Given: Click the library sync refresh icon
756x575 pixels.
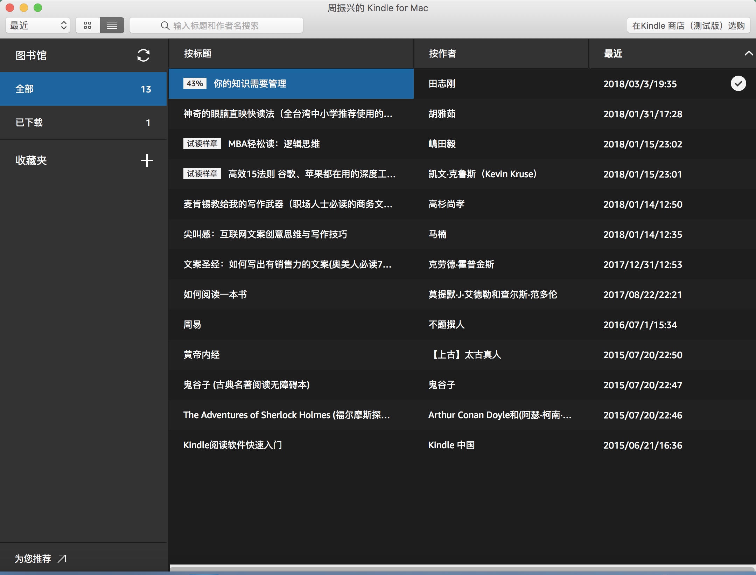Looking at the screenshot, I should click(x=143, y=55).
